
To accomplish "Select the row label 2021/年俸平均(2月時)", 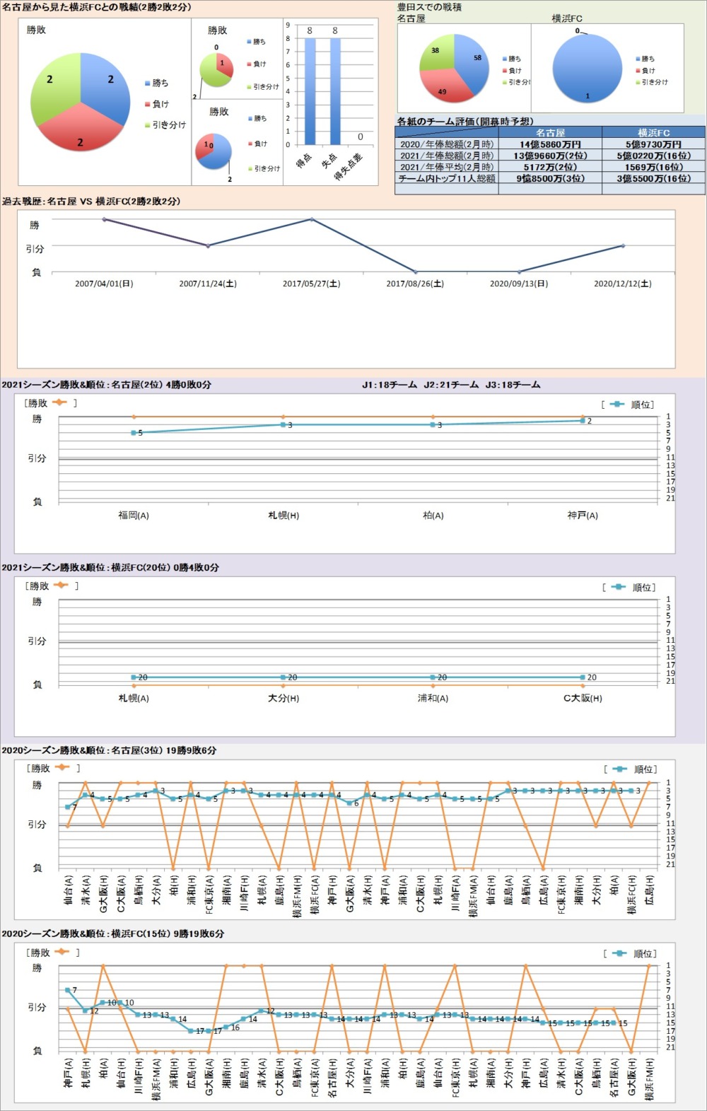I will [447, 167].
